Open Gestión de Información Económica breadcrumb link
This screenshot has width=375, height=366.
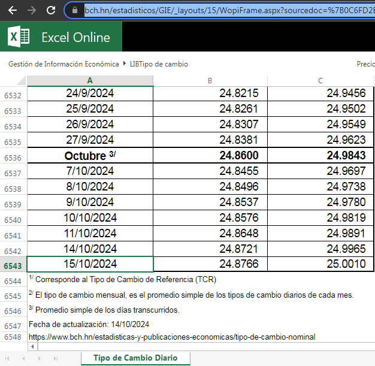(63, 63)
